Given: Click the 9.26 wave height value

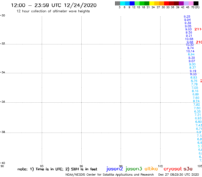Looking at the screenshot, I should 189,33.
